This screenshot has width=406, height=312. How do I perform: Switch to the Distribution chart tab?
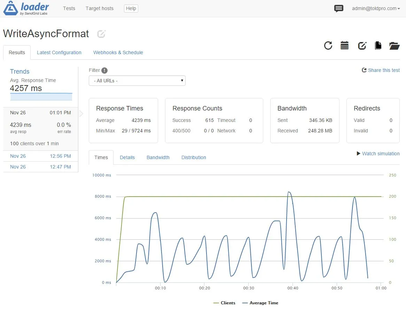click(194, 157)
